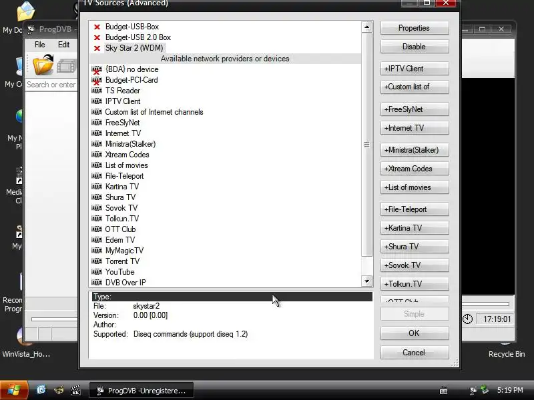Viewport: 534px width, 400px height.
Task: Click the open folder icon in ProgDVB toolbar
Action: (x=43, y=65)
